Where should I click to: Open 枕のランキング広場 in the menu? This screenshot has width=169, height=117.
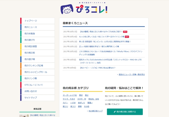coord(37,66)
